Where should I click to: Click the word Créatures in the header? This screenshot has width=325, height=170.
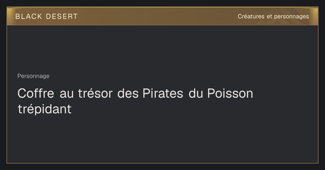click(251, 16)
